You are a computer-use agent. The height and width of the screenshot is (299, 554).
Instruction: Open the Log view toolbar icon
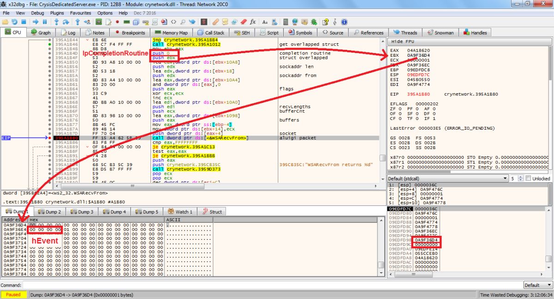[108, 22]
